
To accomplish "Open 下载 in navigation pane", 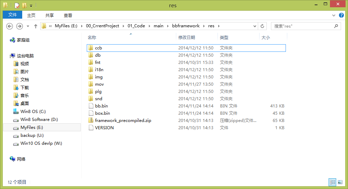I will [21, 87].
